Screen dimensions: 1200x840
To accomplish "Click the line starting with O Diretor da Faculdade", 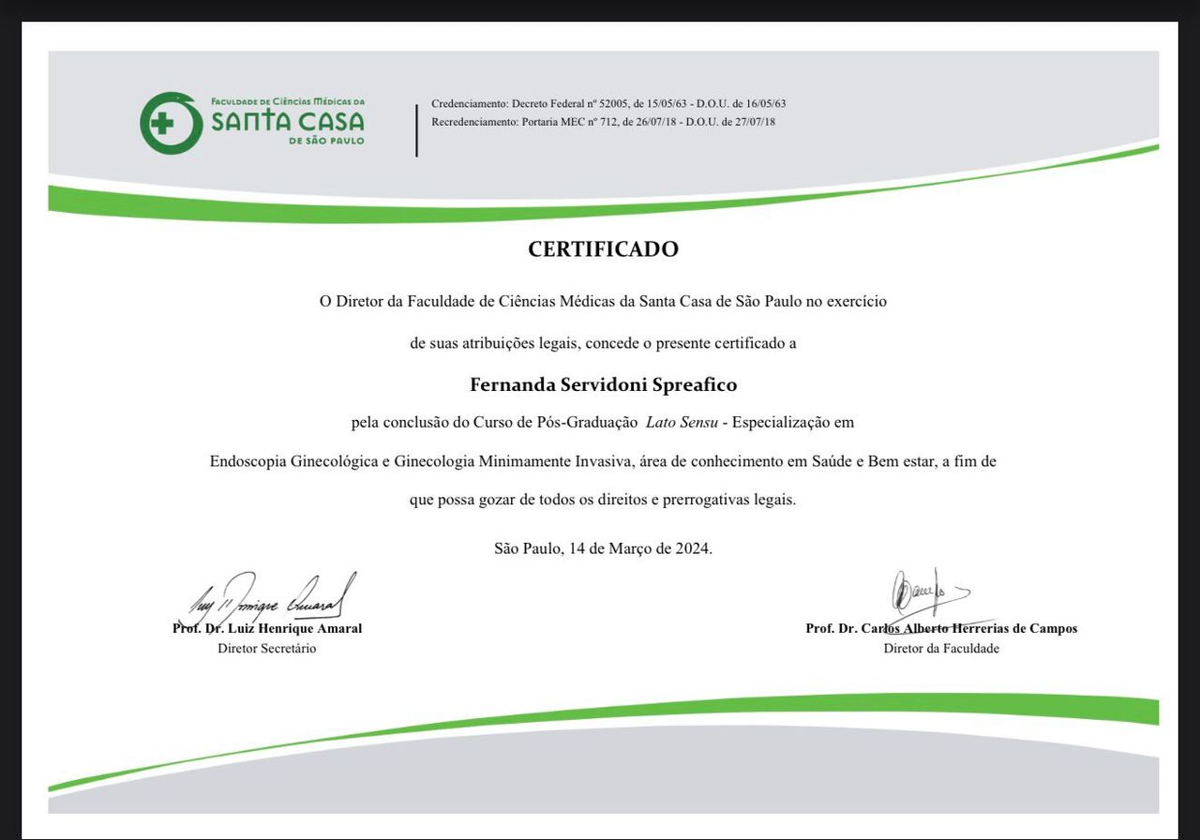I will pyautogui.click(x=603, y=302).
